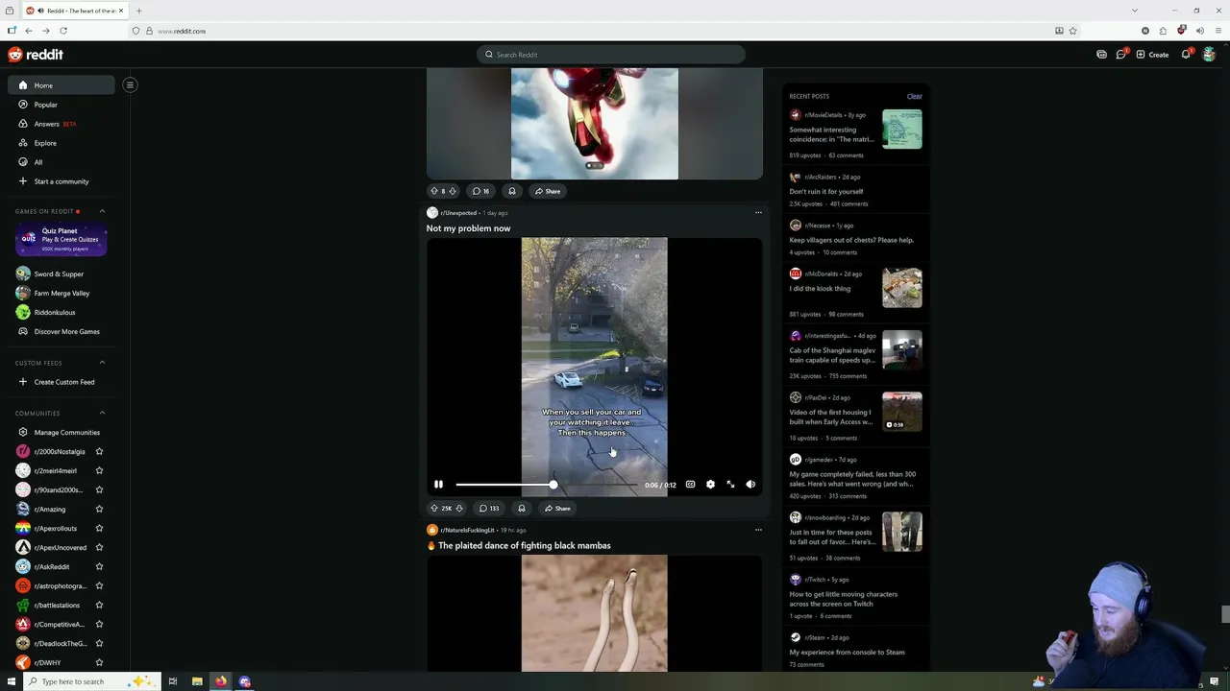This screenshot has width=1230, height=691.
Task: Give an award to 'Not my problem now'
Action: click(x=522, y=509)
